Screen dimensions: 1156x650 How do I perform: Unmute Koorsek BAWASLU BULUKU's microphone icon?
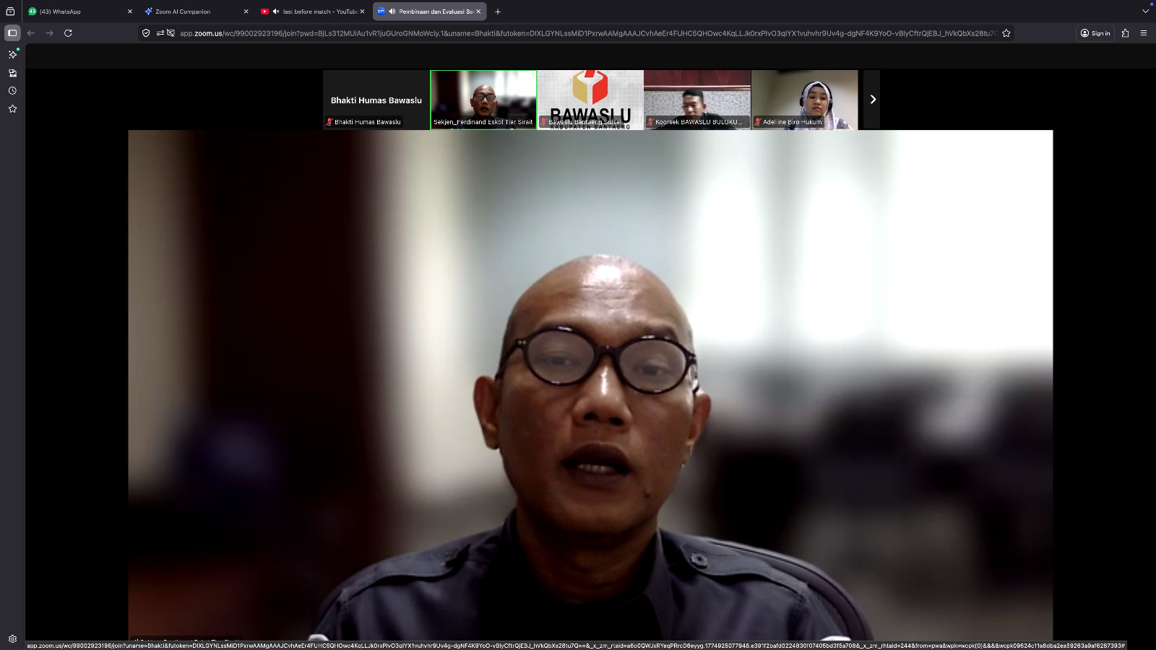click(x=651, y=122)
